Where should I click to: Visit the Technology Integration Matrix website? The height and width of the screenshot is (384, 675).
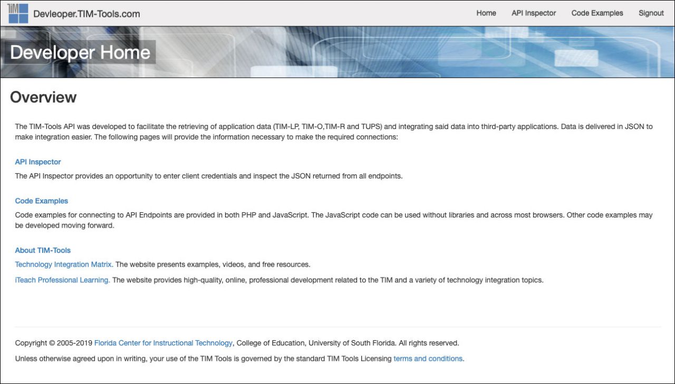point(63,264)
